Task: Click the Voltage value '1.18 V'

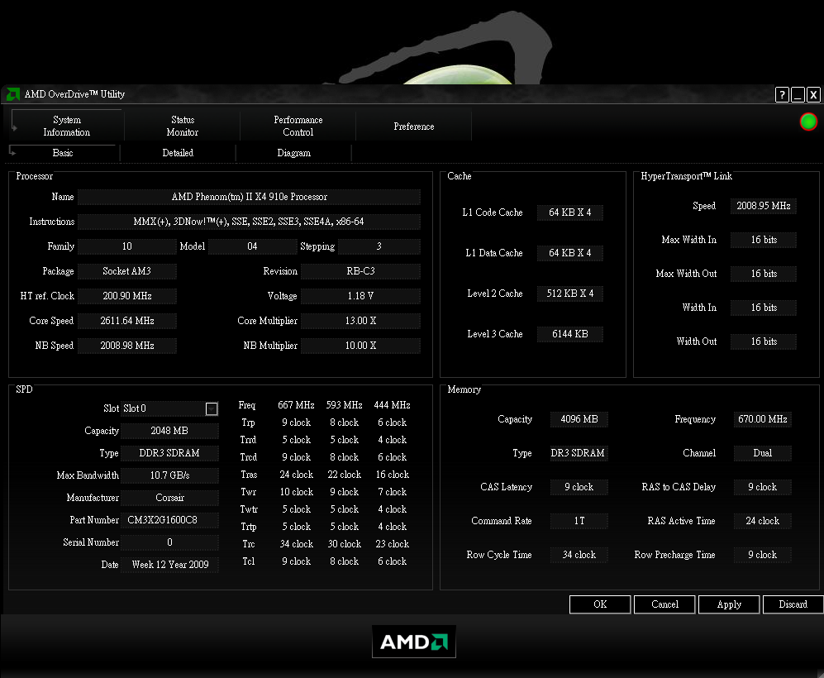Action: tap(360, 296)
